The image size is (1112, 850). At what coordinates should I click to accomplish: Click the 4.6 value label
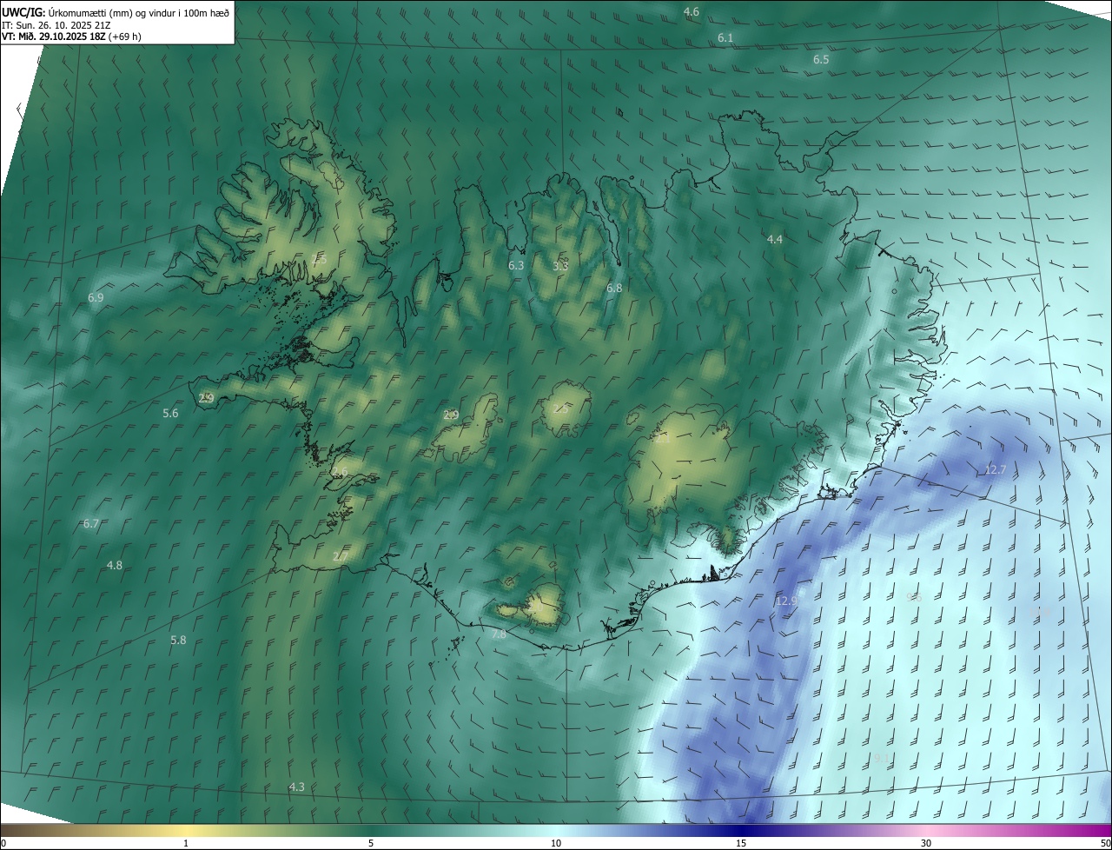[x=692, y=11]
